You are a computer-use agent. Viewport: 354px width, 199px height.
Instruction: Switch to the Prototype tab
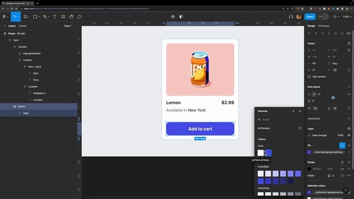click(x=324, y=26)
